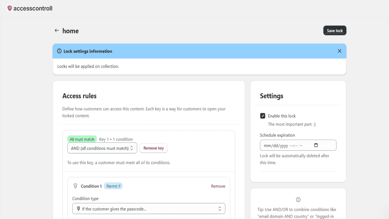Click the Condition type label

[x=86, y=199]
